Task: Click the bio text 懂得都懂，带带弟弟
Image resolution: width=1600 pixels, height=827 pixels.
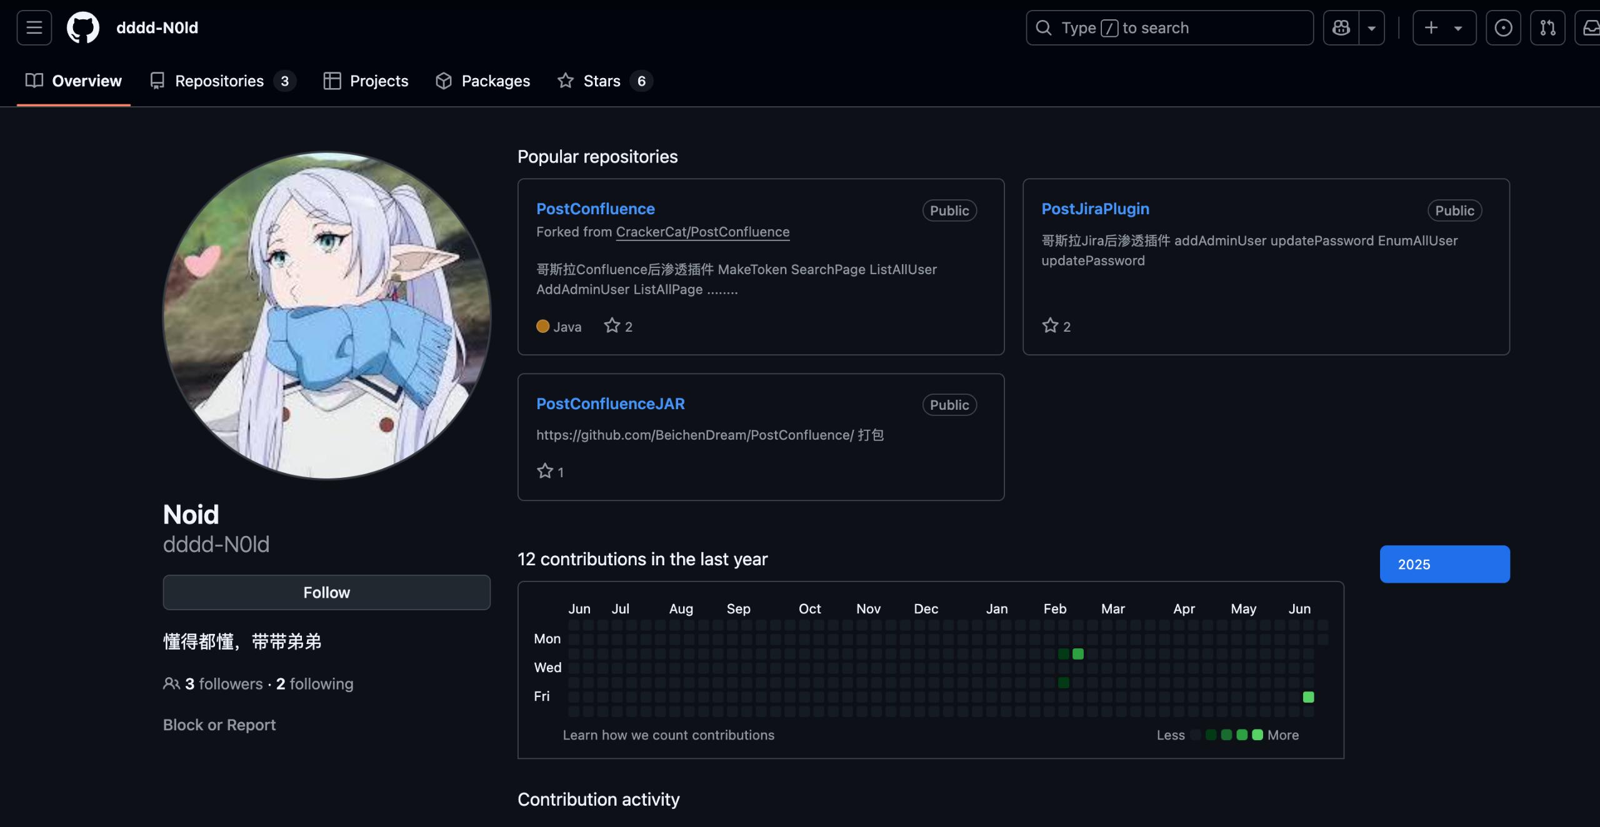Action: point(242,641)
